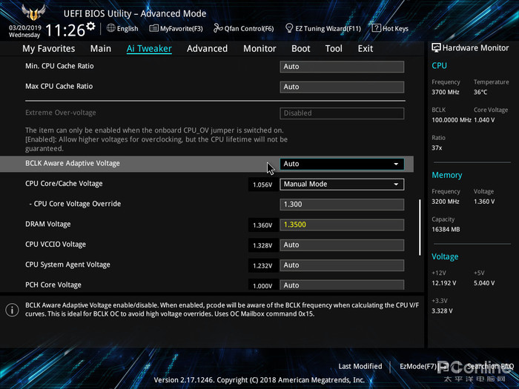Open the My Favorites tab
The width and height of the screenshot is (519, 389).
point(49,49)
